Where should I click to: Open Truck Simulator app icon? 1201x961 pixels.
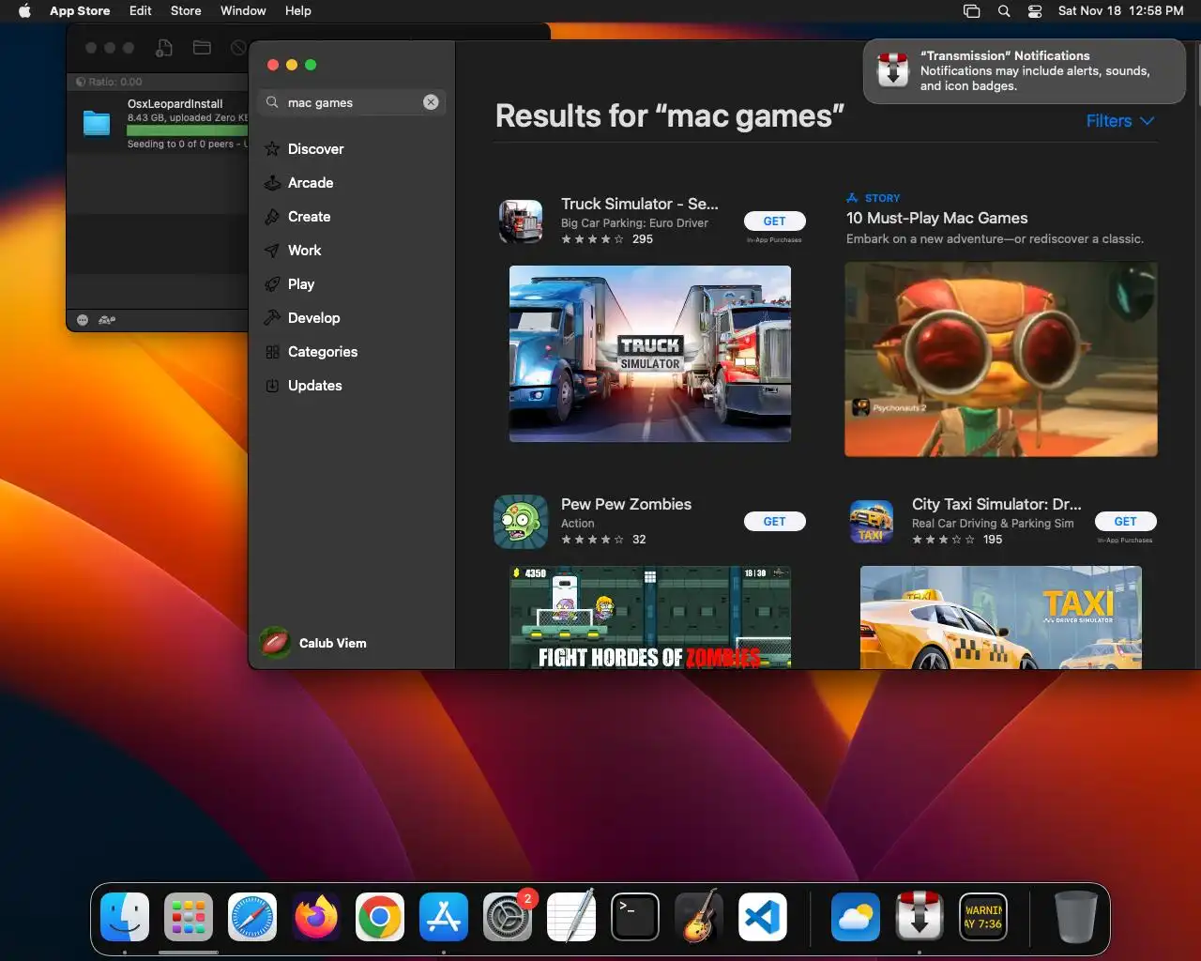pos(521,221)
